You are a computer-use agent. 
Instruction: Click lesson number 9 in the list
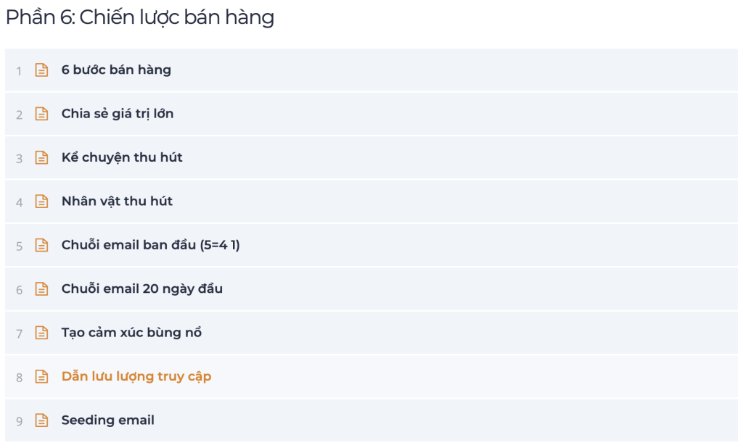coord(20,421)
